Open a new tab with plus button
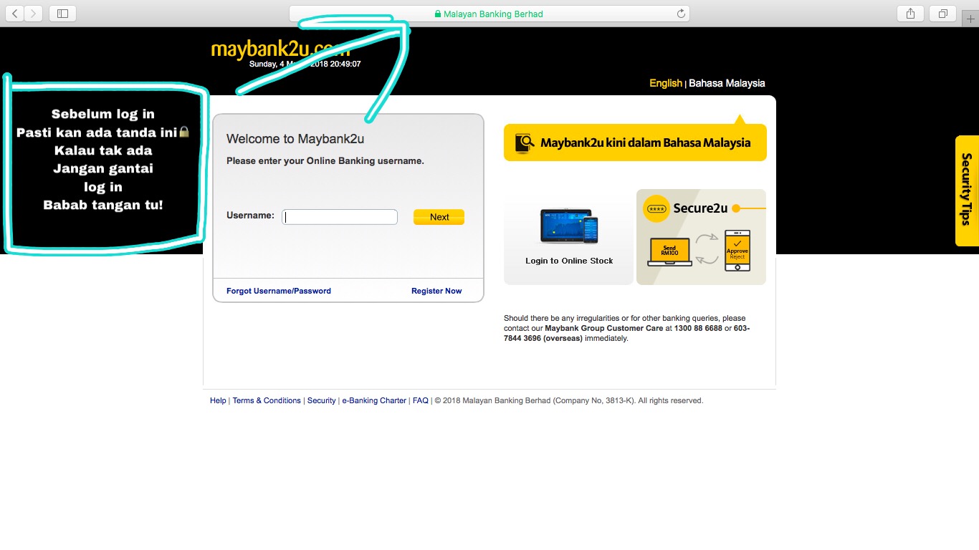 coord(971,19)
